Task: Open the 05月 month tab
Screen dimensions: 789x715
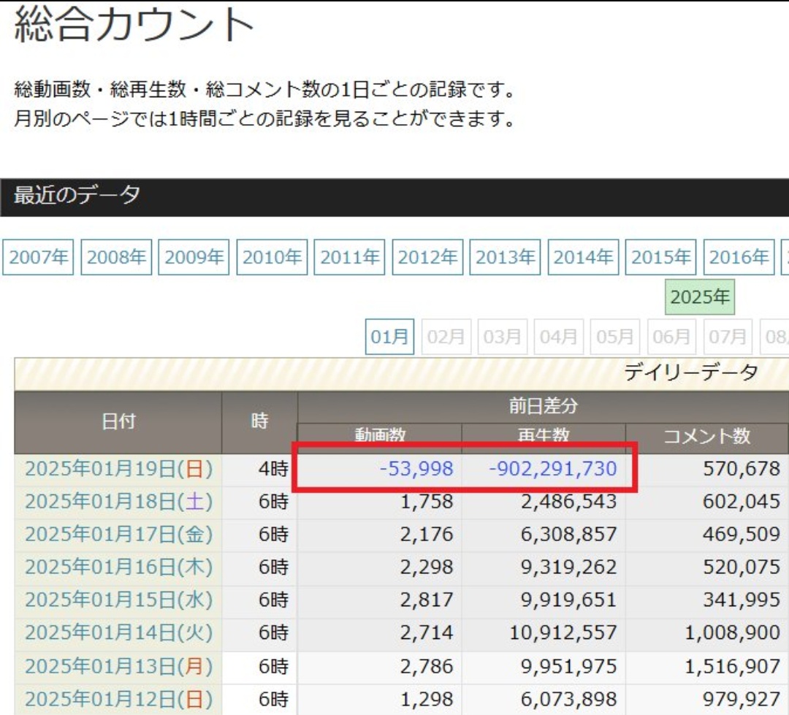Action: coord(615,336)
